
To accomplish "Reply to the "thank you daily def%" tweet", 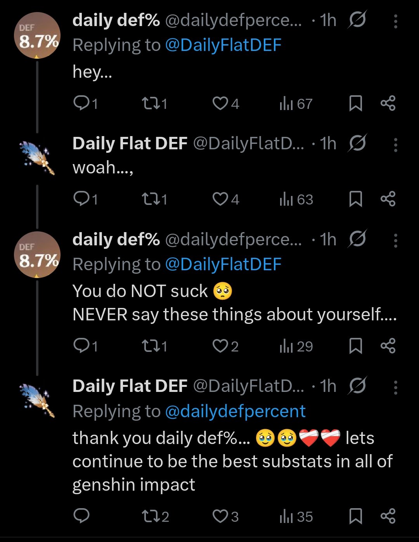I will [81, 516].
